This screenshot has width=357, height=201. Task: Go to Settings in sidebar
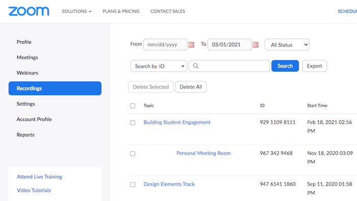[25, 104]
